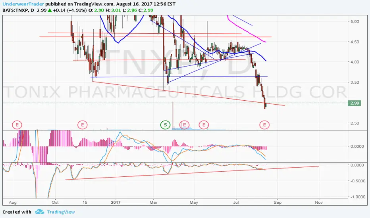This screenshot has height=218, width=370.
Task: Click the TradingView link beside 'Created with'
Action: point(61,212)
